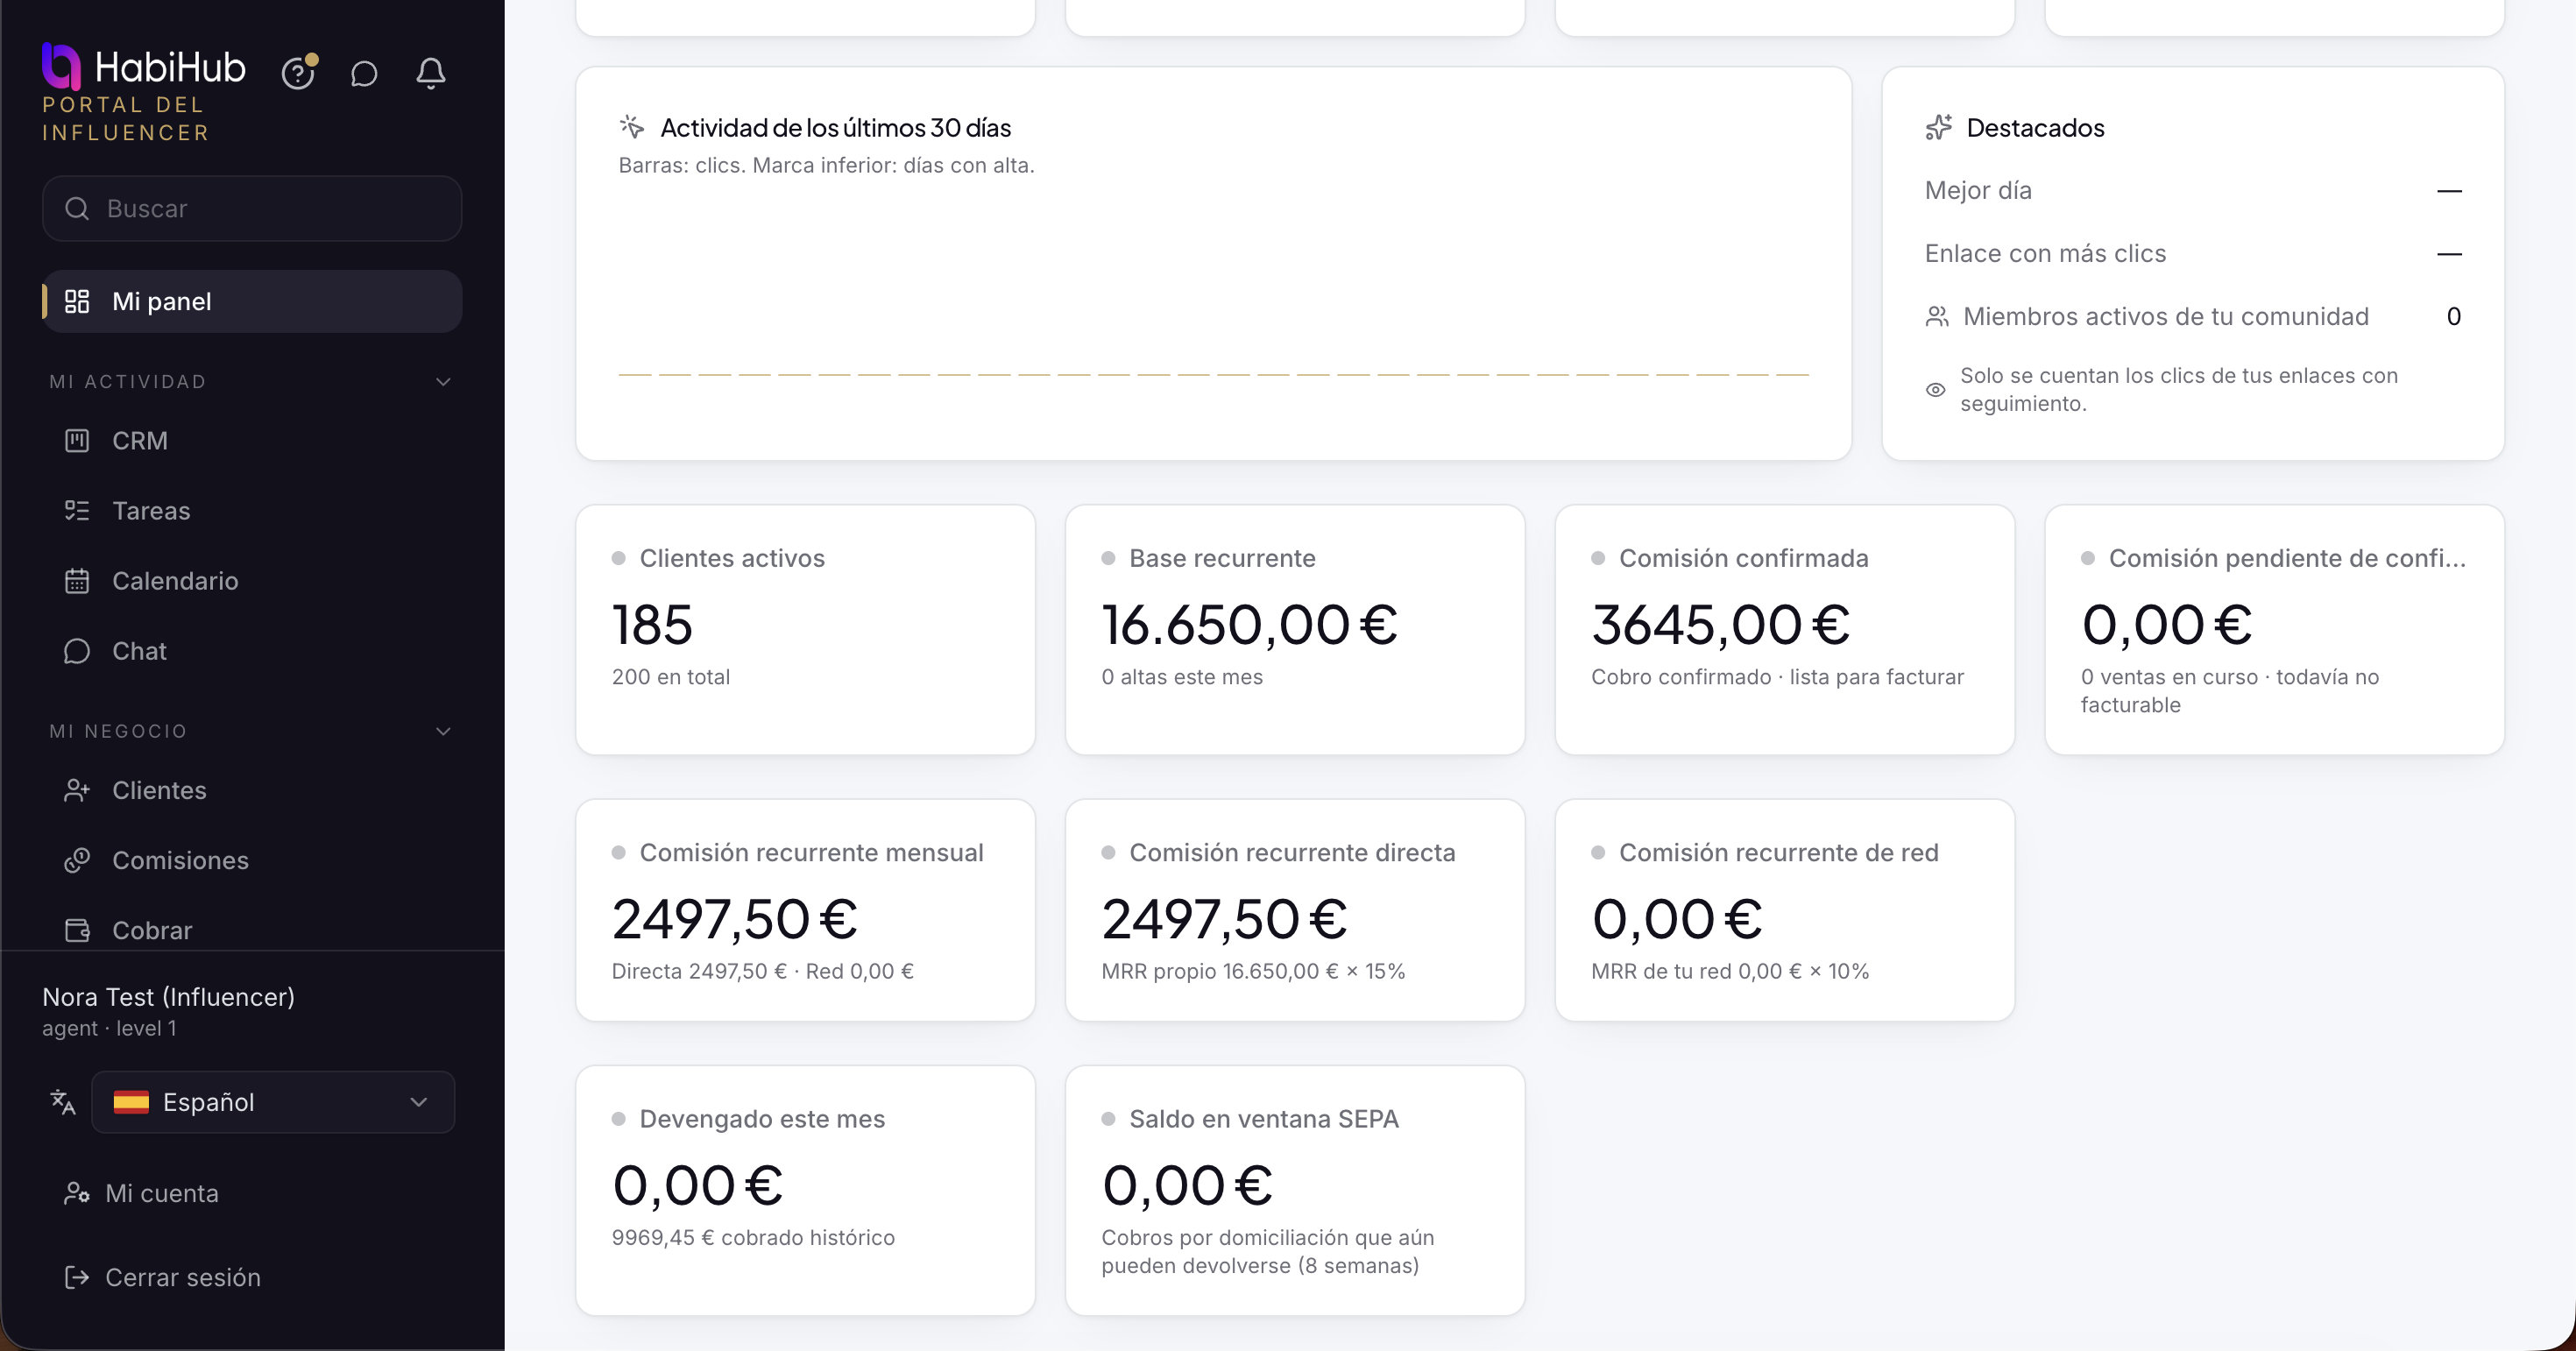The image size is (2576, 1351).
Task: Go to Tareas
Action: (x=252, y=511)
